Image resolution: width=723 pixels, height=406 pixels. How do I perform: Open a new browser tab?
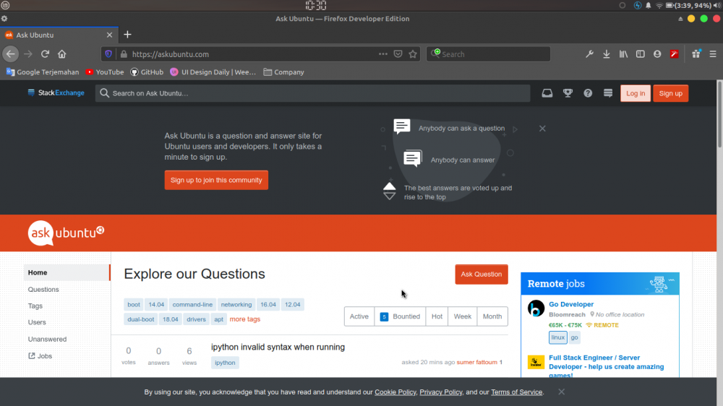pos(128,35)
